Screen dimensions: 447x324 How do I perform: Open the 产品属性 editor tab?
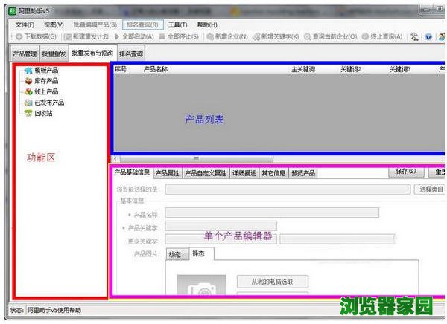coord(167,173)
